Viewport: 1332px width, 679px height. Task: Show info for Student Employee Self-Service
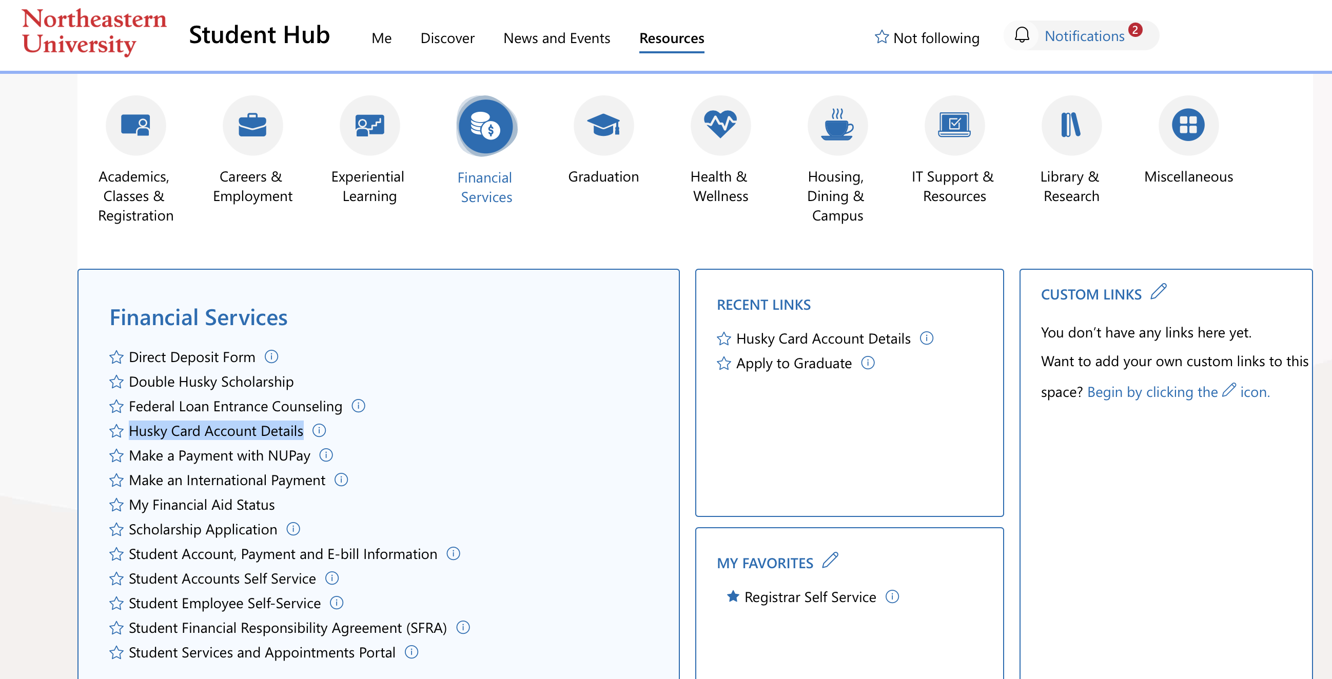pos(337,603)
